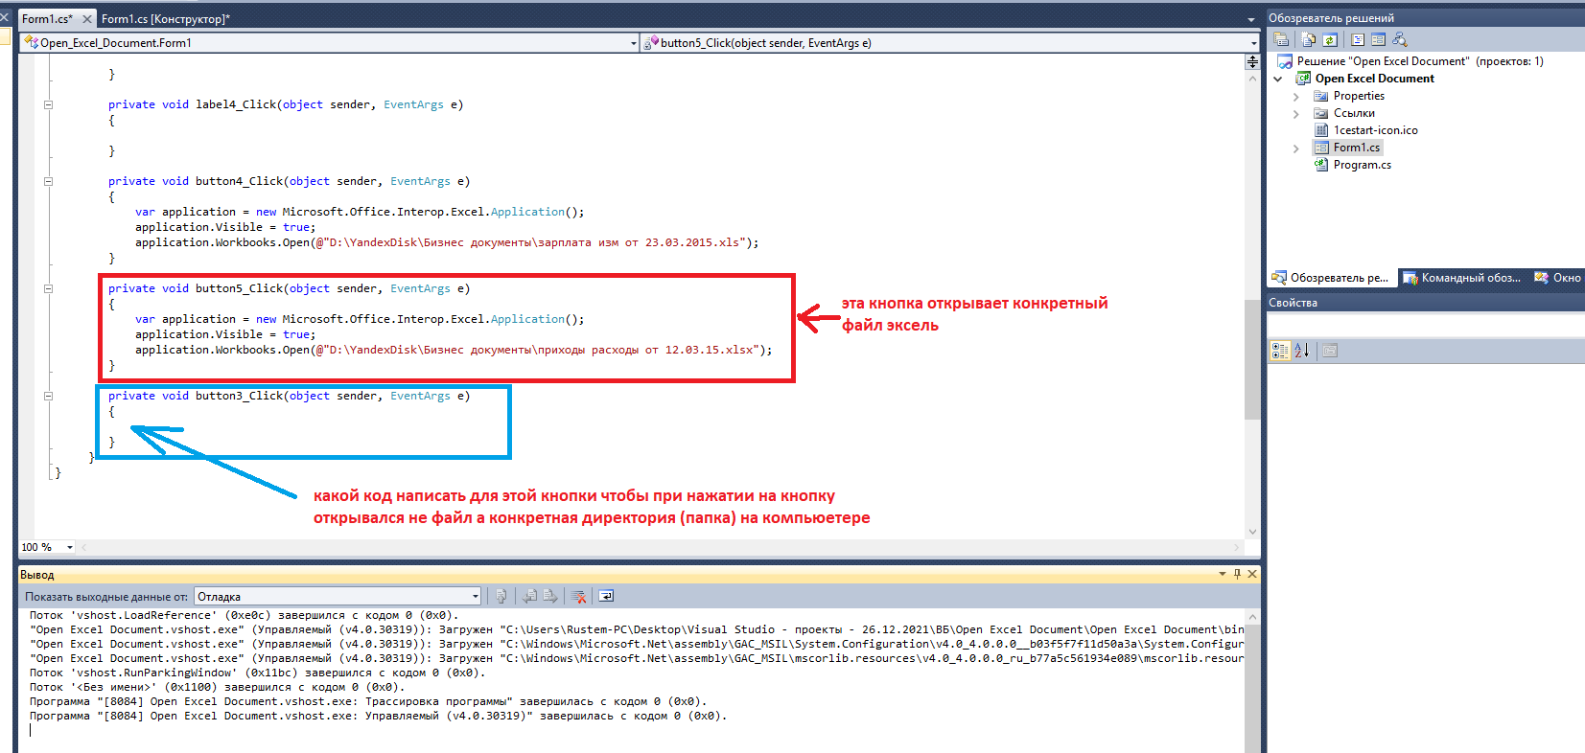
Task: Close the Form1.cs* tab
Action: 87,19
